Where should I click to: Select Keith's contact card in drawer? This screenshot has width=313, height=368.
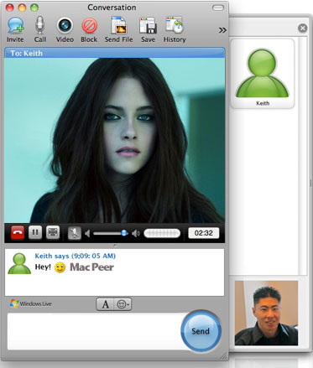pos(263,74)
